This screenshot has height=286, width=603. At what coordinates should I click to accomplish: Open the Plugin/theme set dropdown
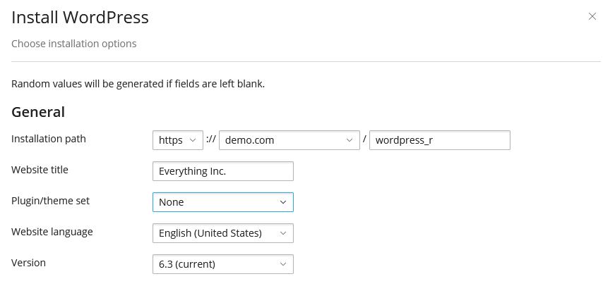pos(223,202)
